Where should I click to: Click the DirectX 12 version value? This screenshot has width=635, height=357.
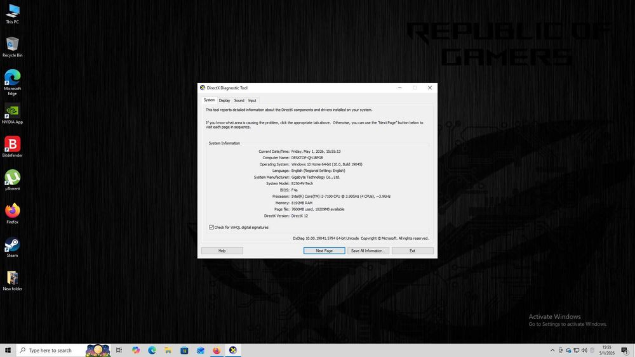[x=300, y=216]
